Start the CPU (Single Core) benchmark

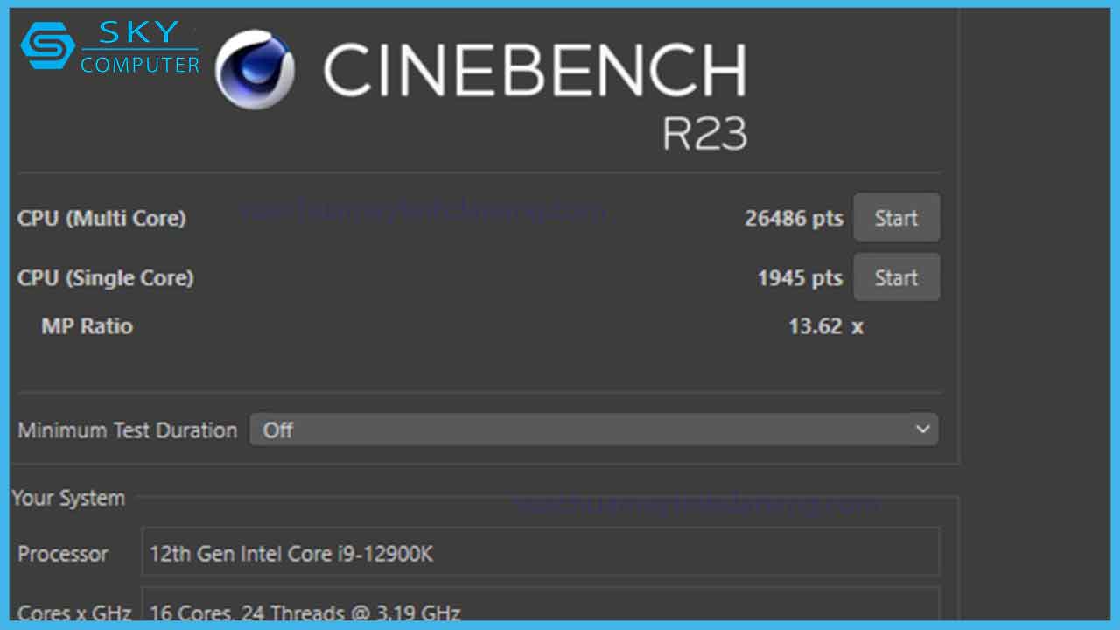pyautogui.click(x=896, y=277)
